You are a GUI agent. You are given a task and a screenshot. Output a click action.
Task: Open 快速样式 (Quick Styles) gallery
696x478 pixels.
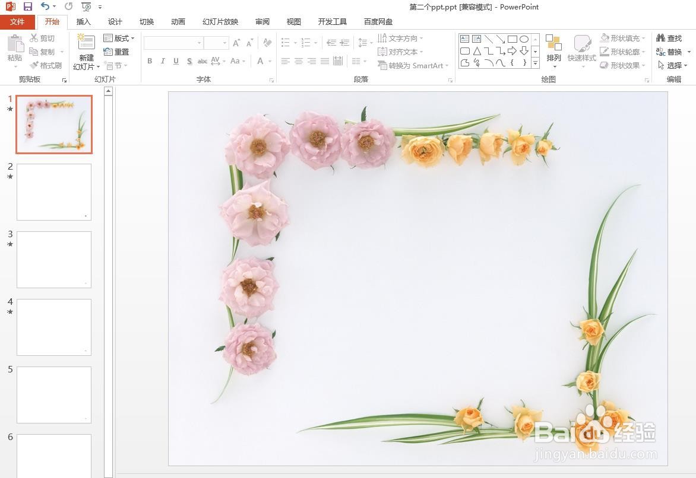pyautogui.click(x=582, y=52)
